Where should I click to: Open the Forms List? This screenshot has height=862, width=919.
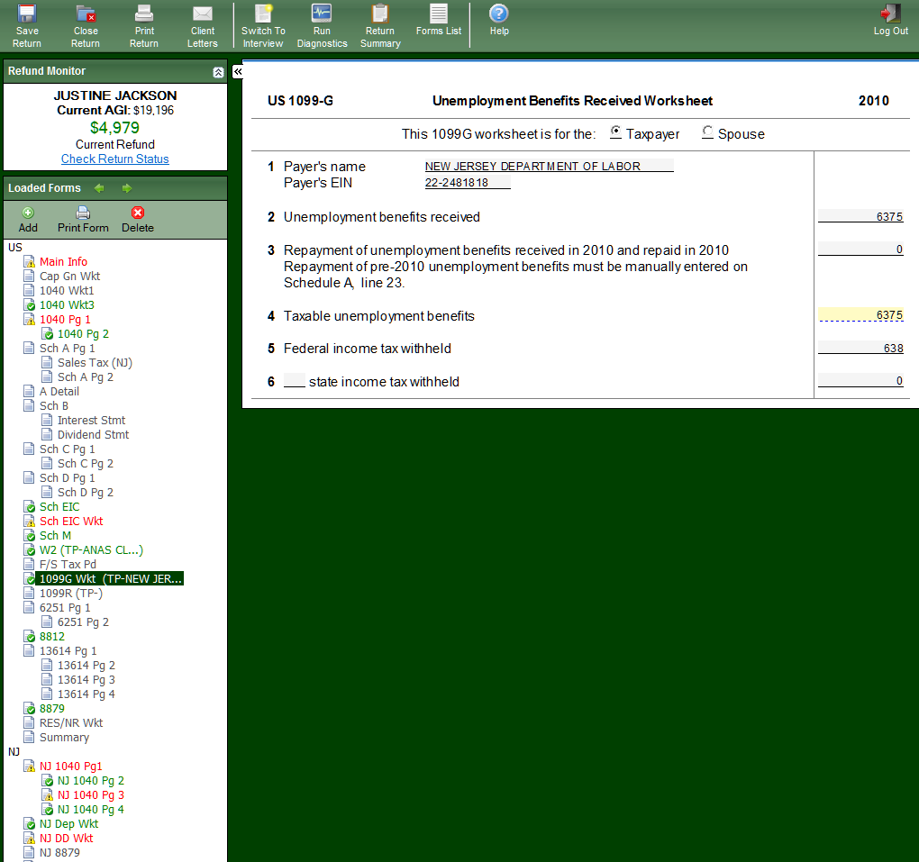click(439, 14)
